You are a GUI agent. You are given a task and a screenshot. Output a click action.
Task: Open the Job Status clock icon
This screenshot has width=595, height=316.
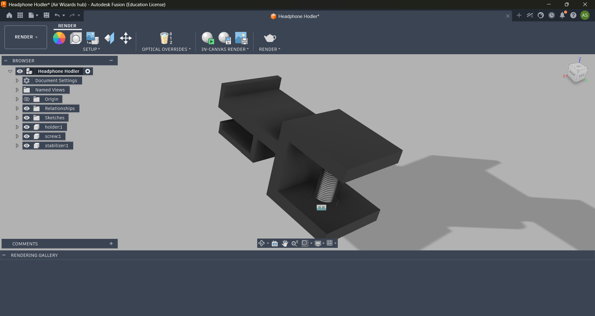tap(552, 15)
